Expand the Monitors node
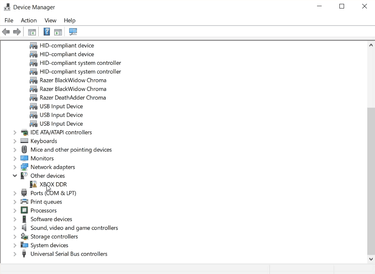The image size is (375, 274). coord(15,159)
